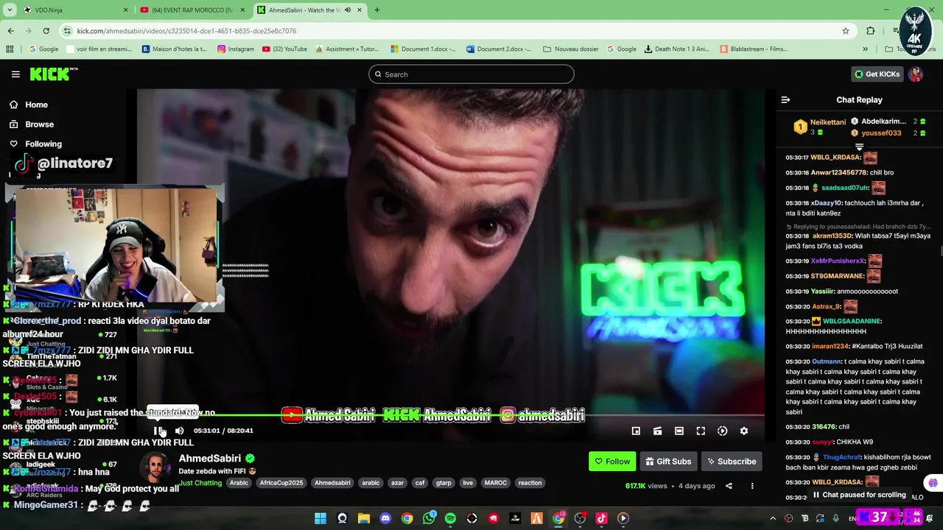Image resolution: width=943 pixels, height=530 pixels.
Task: Pause the video playback
Action: pyautogui.click(x=158, y=431)
